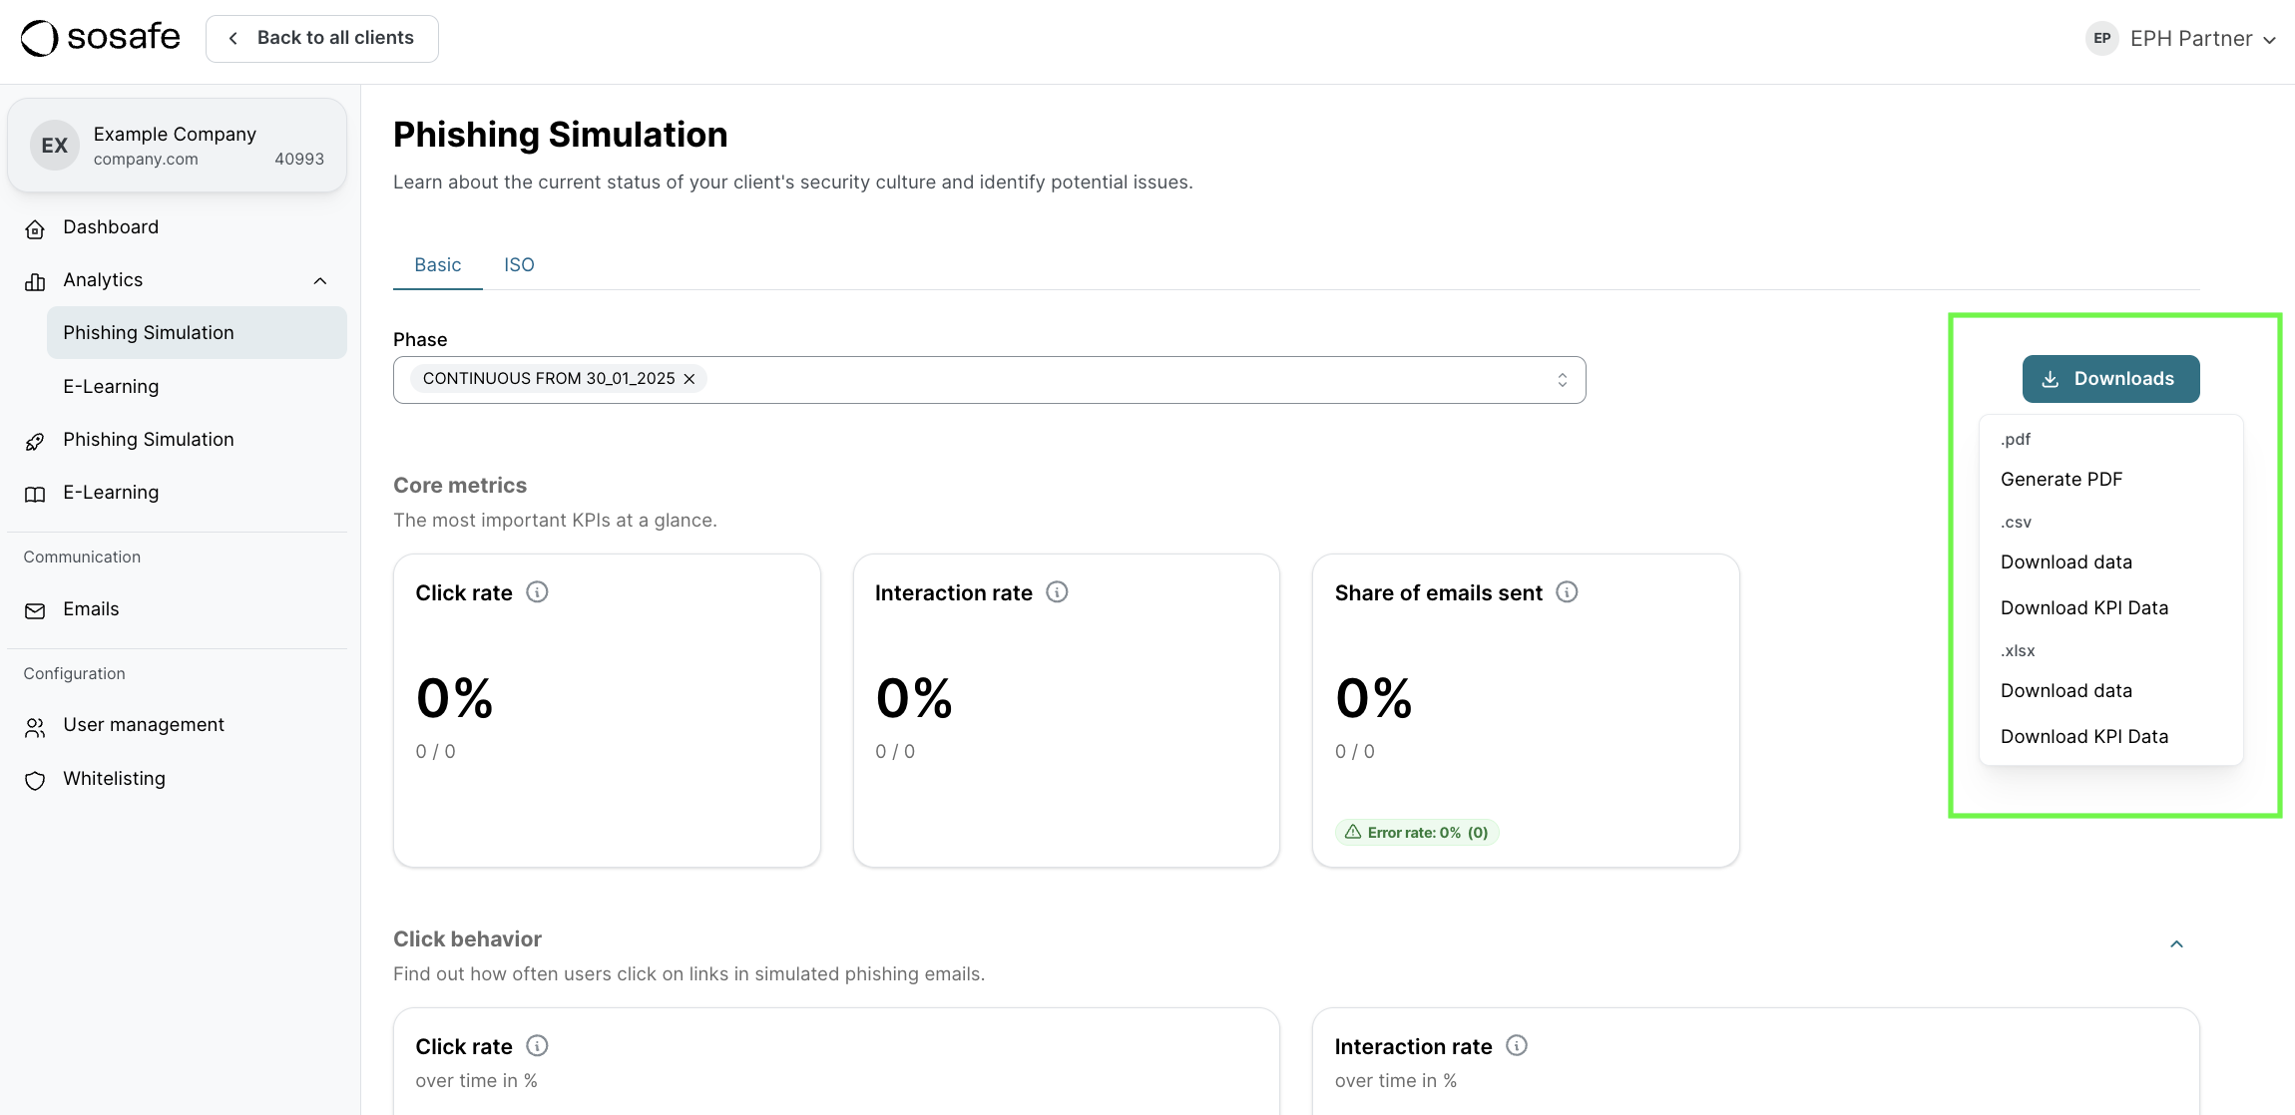Select the Basic tab
Image resolution: width=2295 pixels, height=1115 pixels.
[437, 265]
